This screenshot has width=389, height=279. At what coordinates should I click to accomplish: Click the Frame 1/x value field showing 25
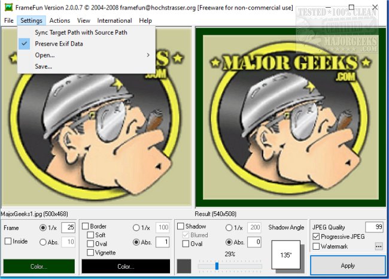[x=68, y=228]
